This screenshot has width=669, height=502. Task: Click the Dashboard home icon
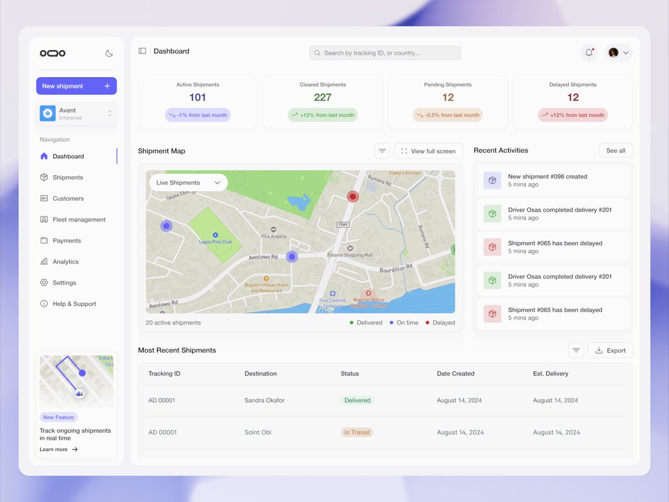tap(44, 156)
